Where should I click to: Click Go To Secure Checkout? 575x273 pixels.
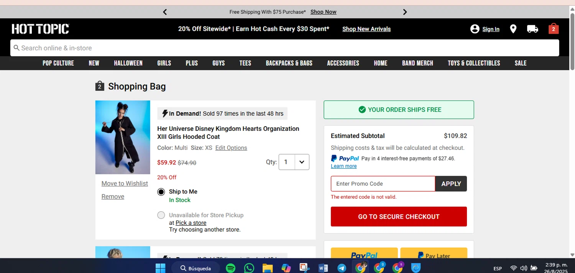point(399,217)
